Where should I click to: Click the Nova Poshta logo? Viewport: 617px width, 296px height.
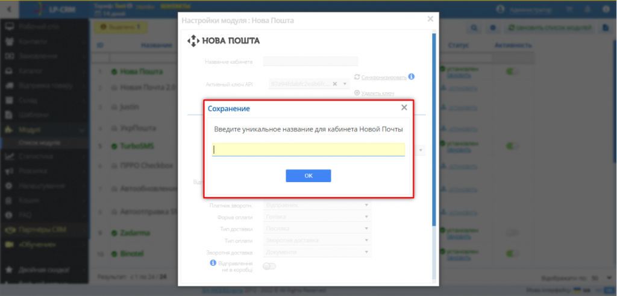click(x=223, y=41)
